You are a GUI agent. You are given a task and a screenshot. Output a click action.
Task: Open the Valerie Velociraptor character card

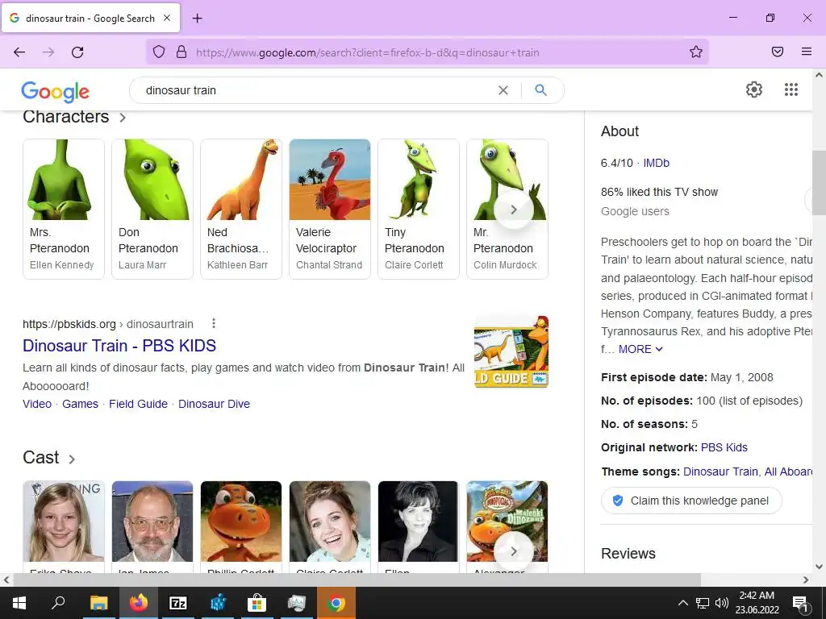tap(330, 209)
